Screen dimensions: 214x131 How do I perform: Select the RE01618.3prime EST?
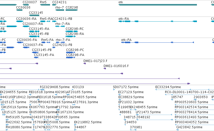[30, 95]
